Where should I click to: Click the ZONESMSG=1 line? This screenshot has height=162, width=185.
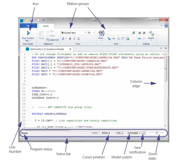point(39,88)
